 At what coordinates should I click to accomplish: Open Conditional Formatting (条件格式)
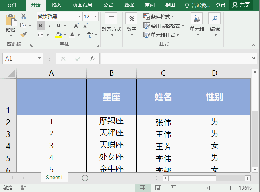(x=159, y=16)
